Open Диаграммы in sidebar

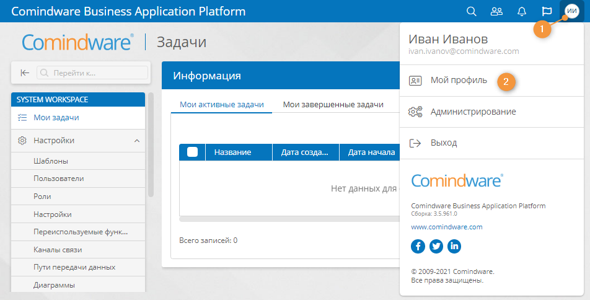coord(78,285)
